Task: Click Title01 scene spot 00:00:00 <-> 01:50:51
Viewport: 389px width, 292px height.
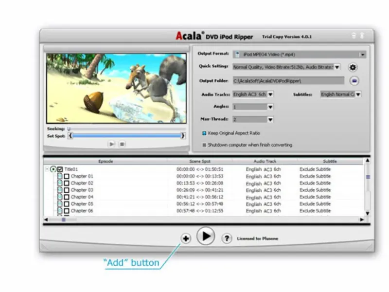Action: pyautogui.click(x=200, y=169)
